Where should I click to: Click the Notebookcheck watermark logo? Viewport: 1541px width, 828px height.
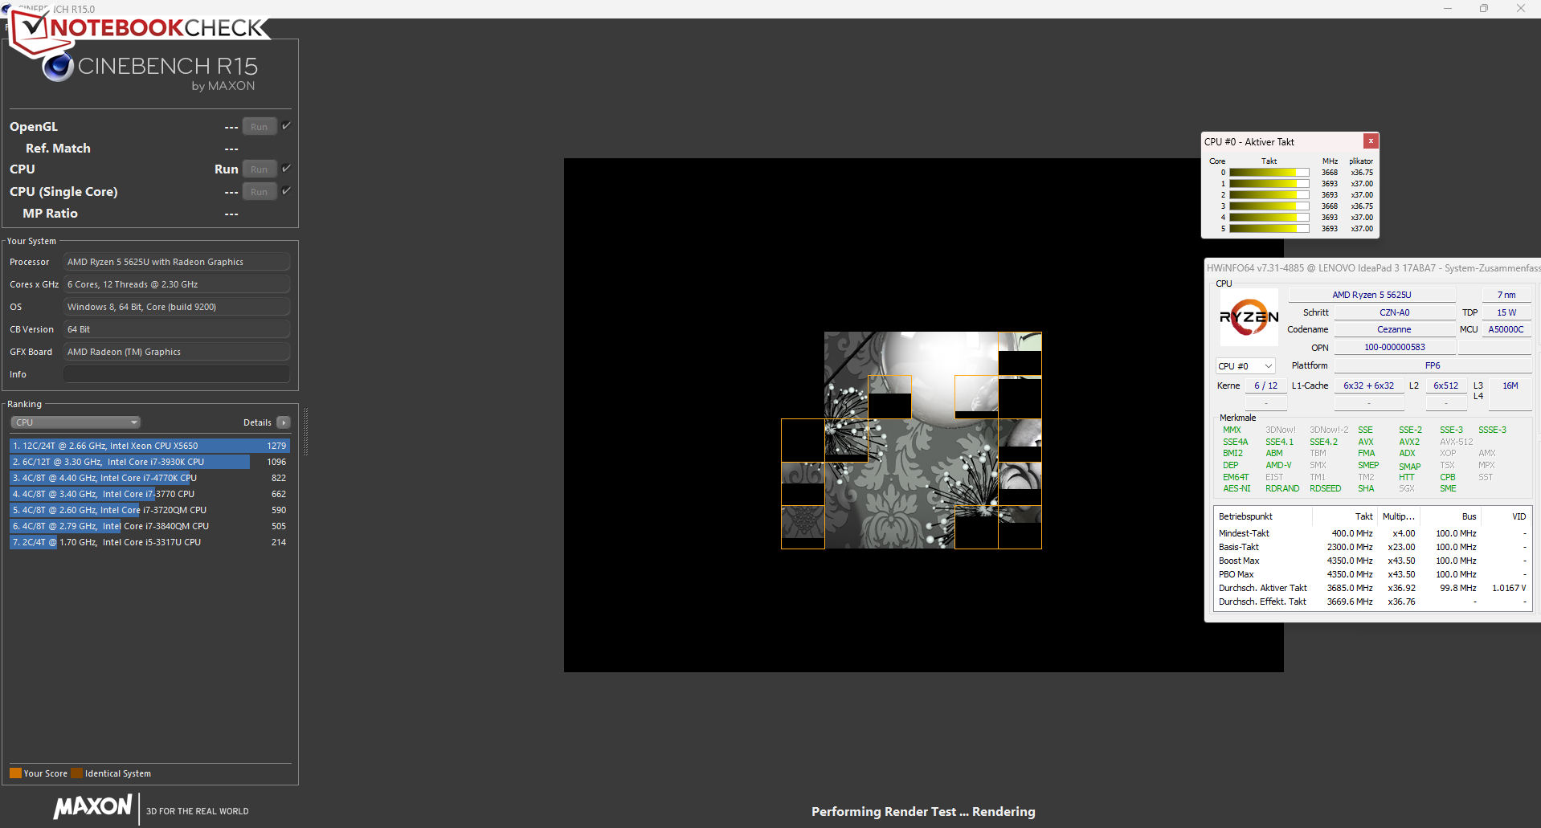coord(137,29)
